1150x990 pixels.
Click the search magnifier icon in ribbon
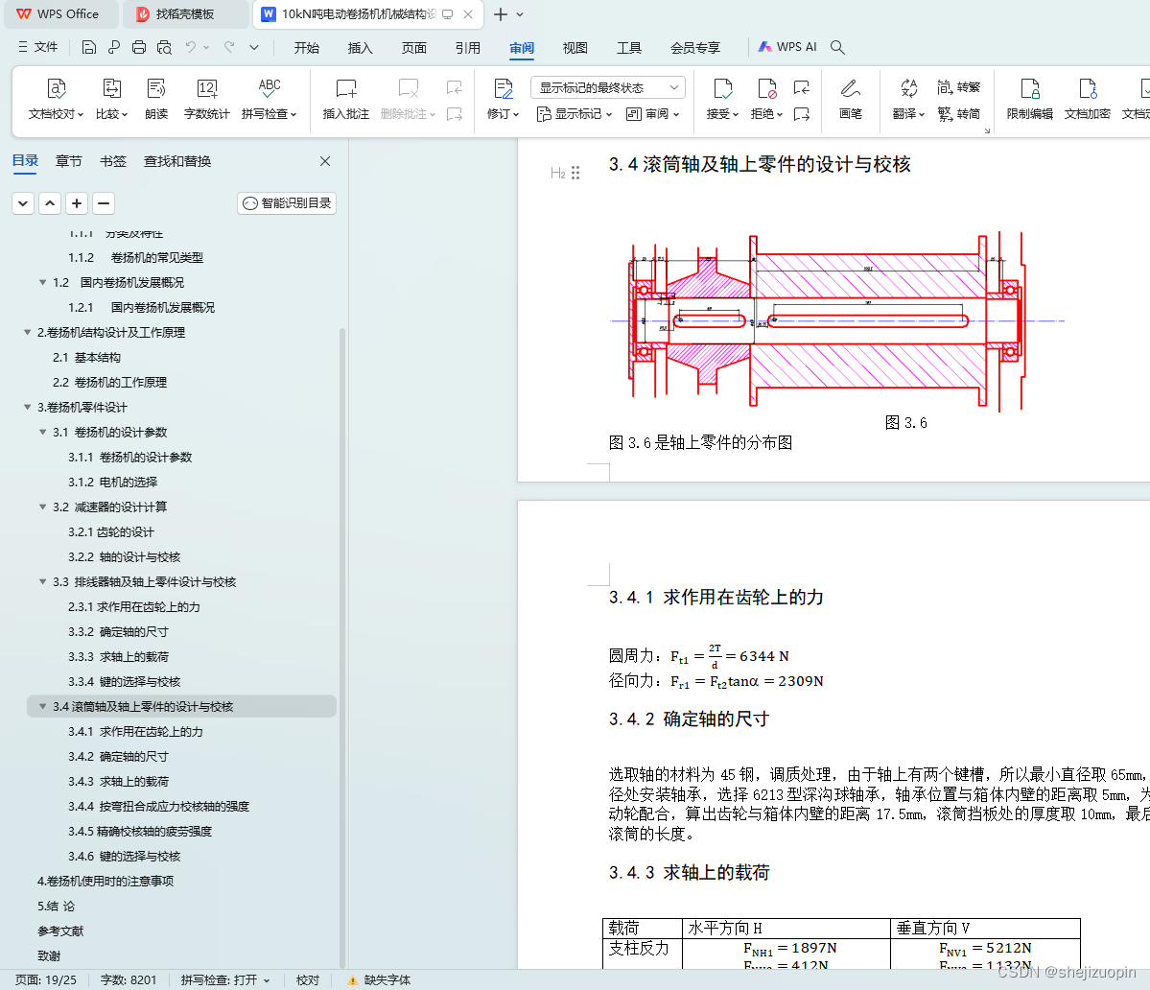pos(837,47)
